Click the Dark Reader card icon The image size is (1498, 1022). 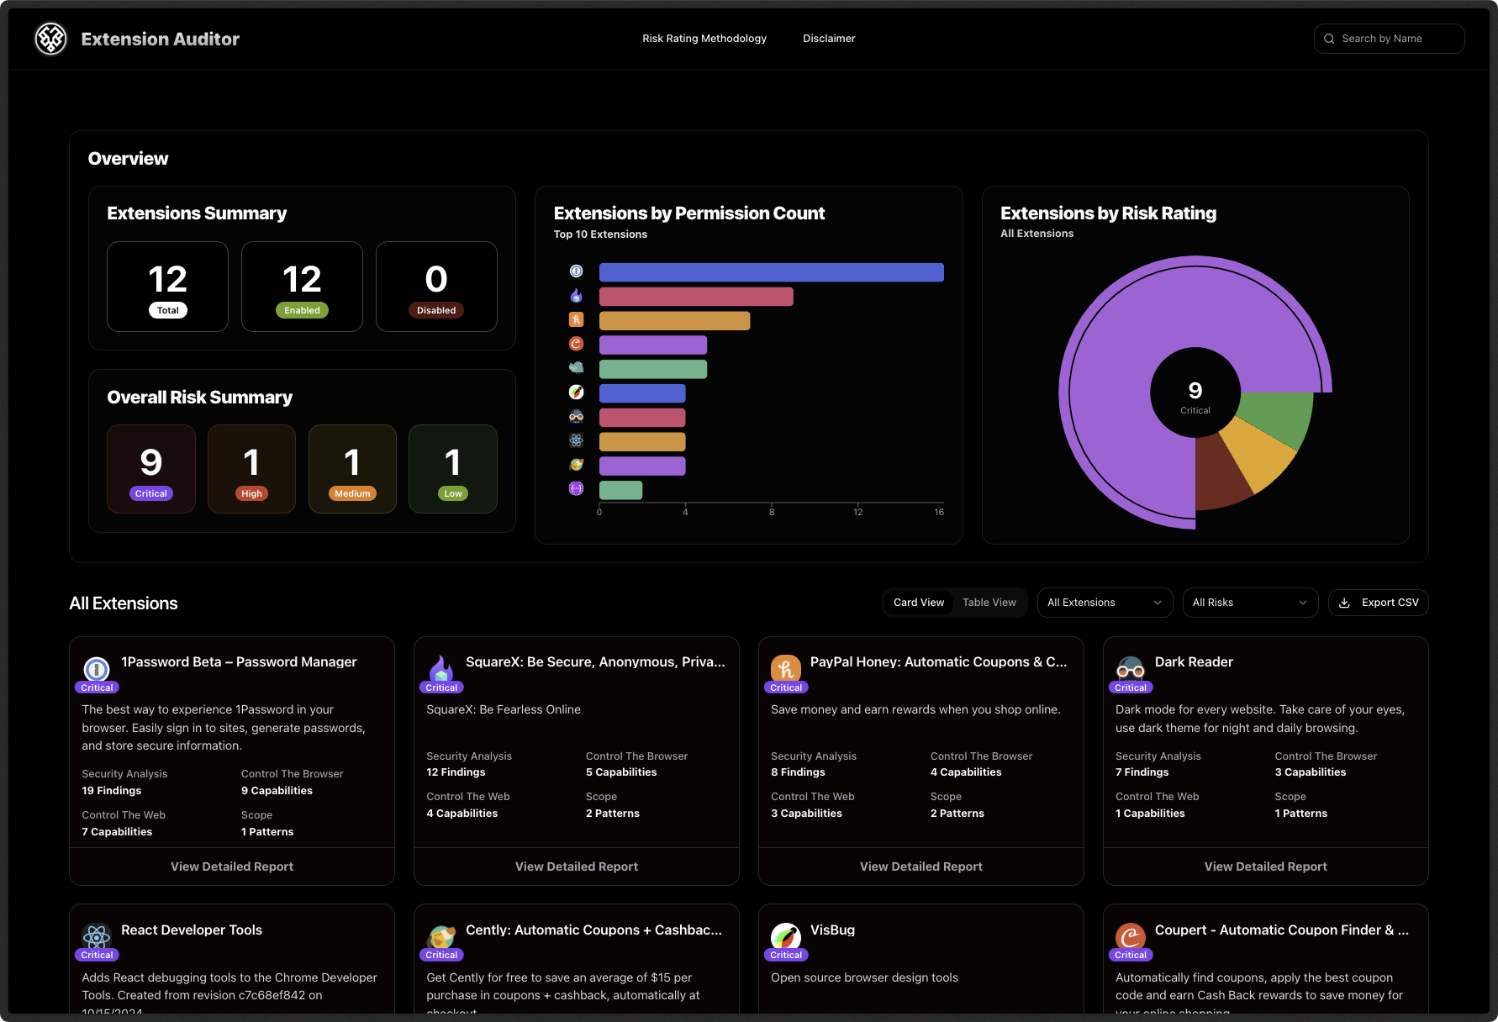(1131, 669)
